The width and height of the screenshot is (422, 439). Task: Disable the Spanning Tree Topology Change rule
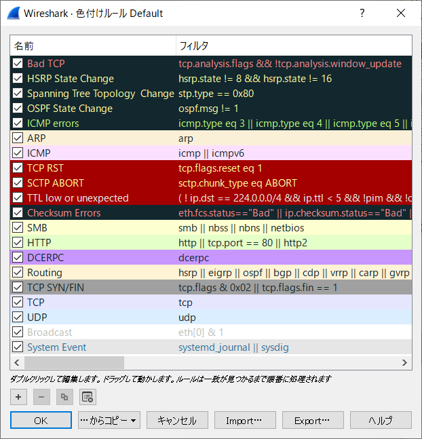[x=18, y=93]
